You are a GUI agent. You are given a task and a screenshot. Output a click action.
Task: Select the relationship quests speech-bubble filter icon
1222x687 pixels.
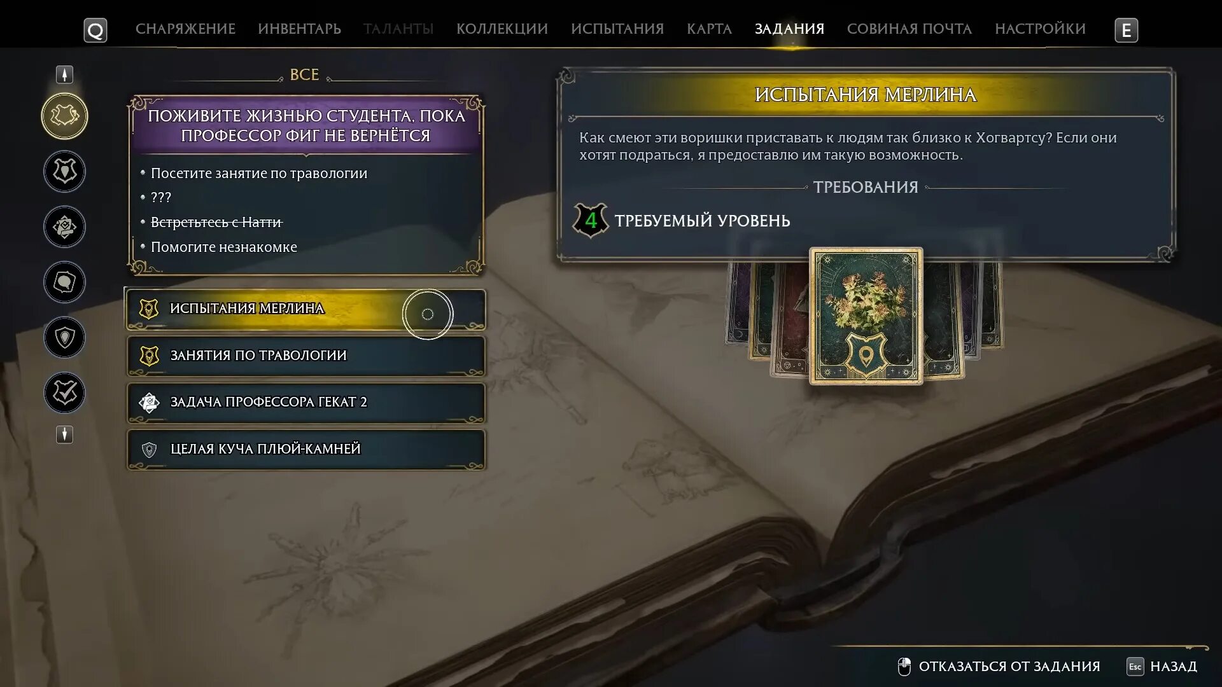click(64, 282)
